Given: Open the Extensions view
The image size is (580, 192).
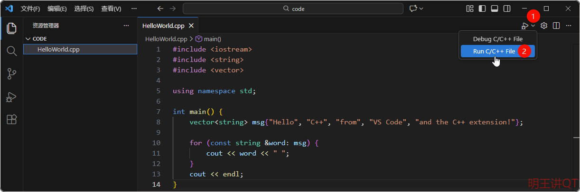Looking at the screenshot, I should tap(12, 120).
